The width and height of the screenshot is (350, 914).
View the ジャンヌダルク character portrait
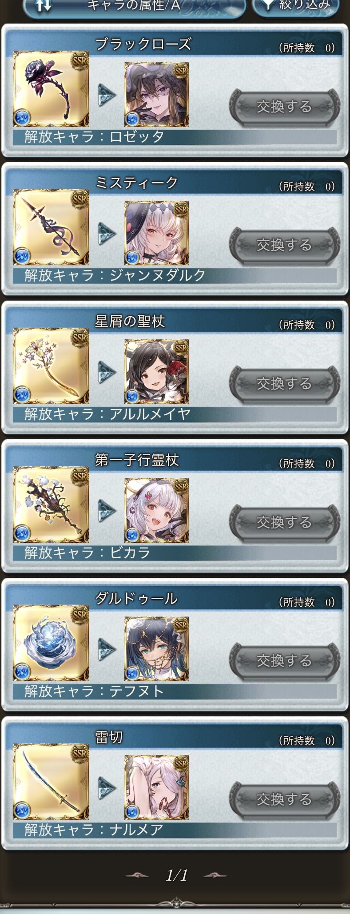(156, 233)
